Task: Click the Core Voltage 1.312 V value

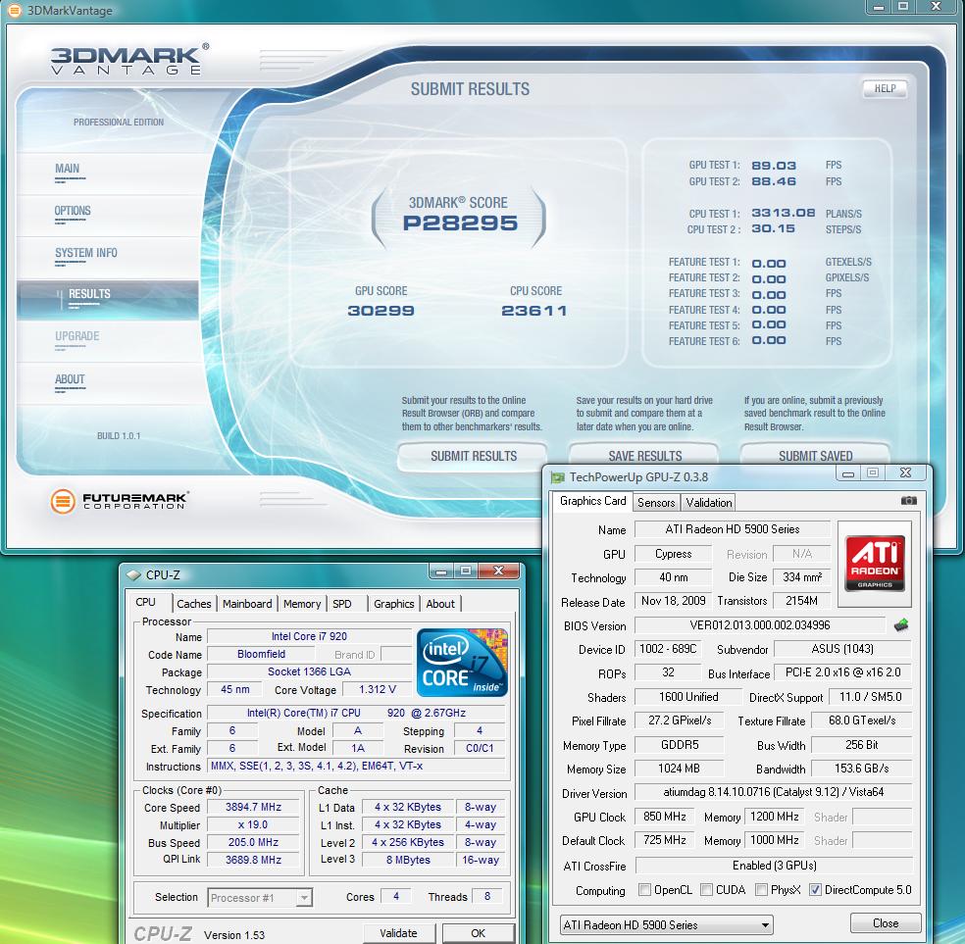Action: pyautogui.click(x=378, y=689)
